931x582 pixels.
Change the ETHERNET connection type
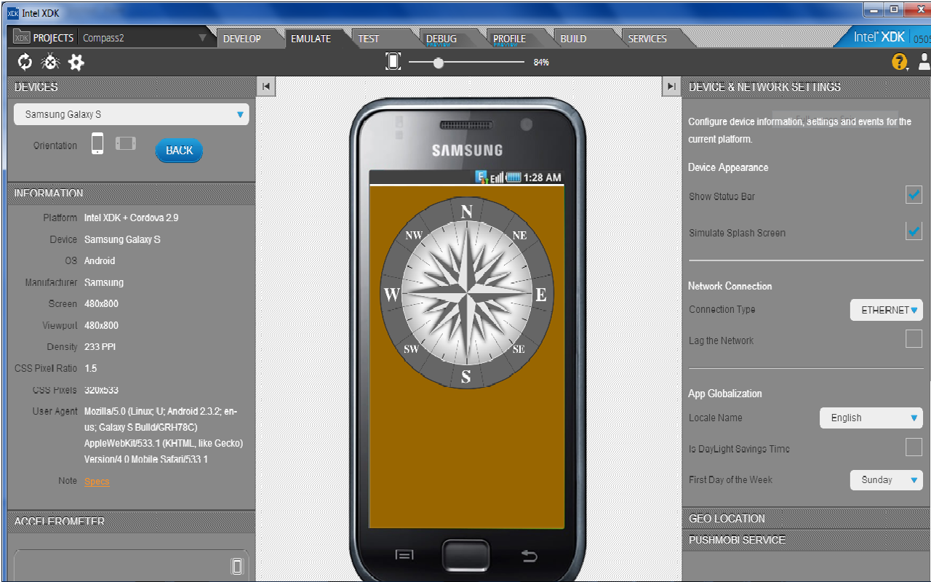886,309
